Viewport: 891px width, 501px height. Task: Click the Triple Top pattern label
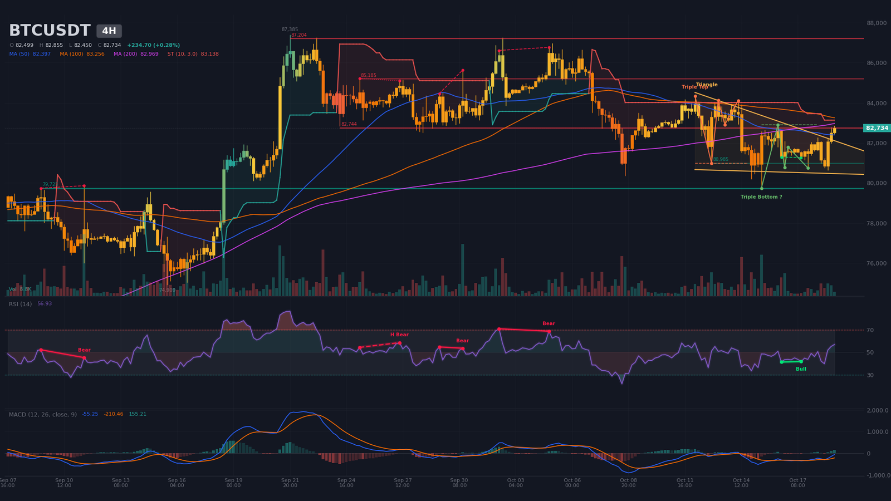click(695, 87)
